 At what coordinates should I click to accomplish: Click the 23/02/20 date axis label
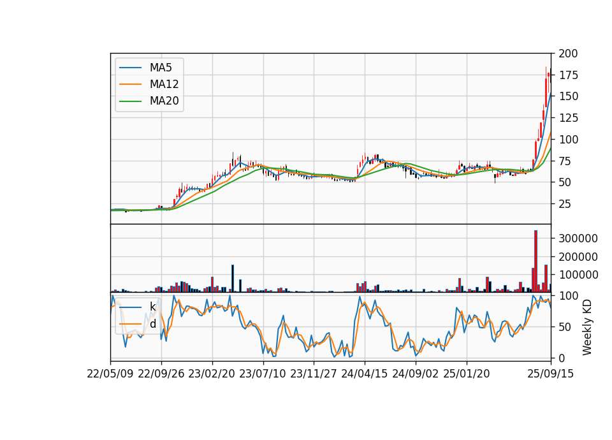212,374
